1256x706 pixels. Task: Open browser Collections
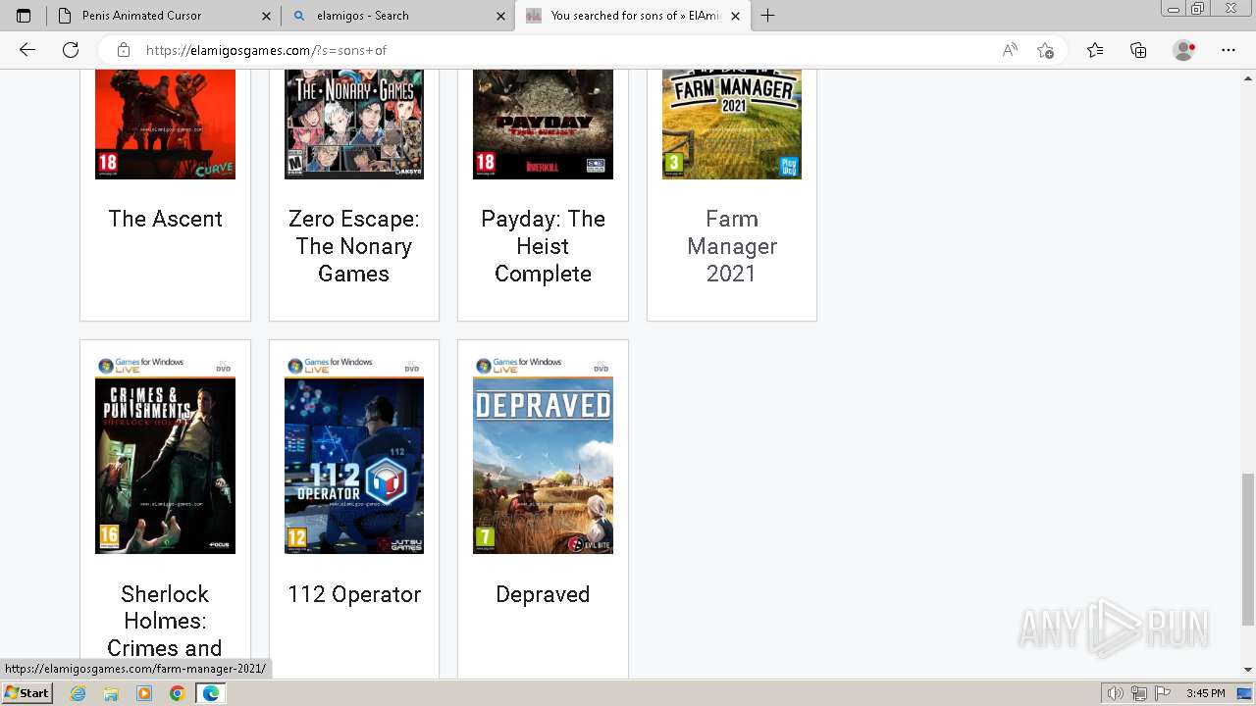click(x=1138, y=50)
